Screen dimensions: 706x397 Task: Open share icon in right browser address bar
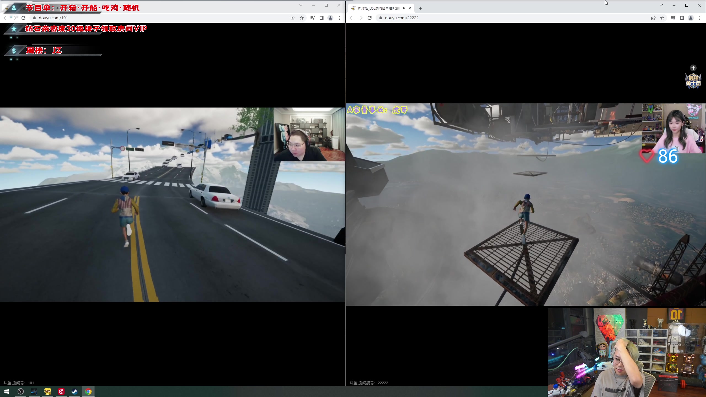653,18
